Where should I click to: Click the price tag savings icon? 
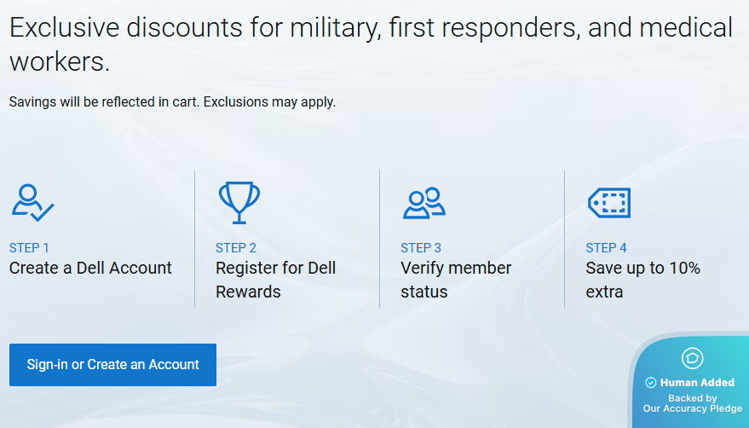[x=609, y=203]
